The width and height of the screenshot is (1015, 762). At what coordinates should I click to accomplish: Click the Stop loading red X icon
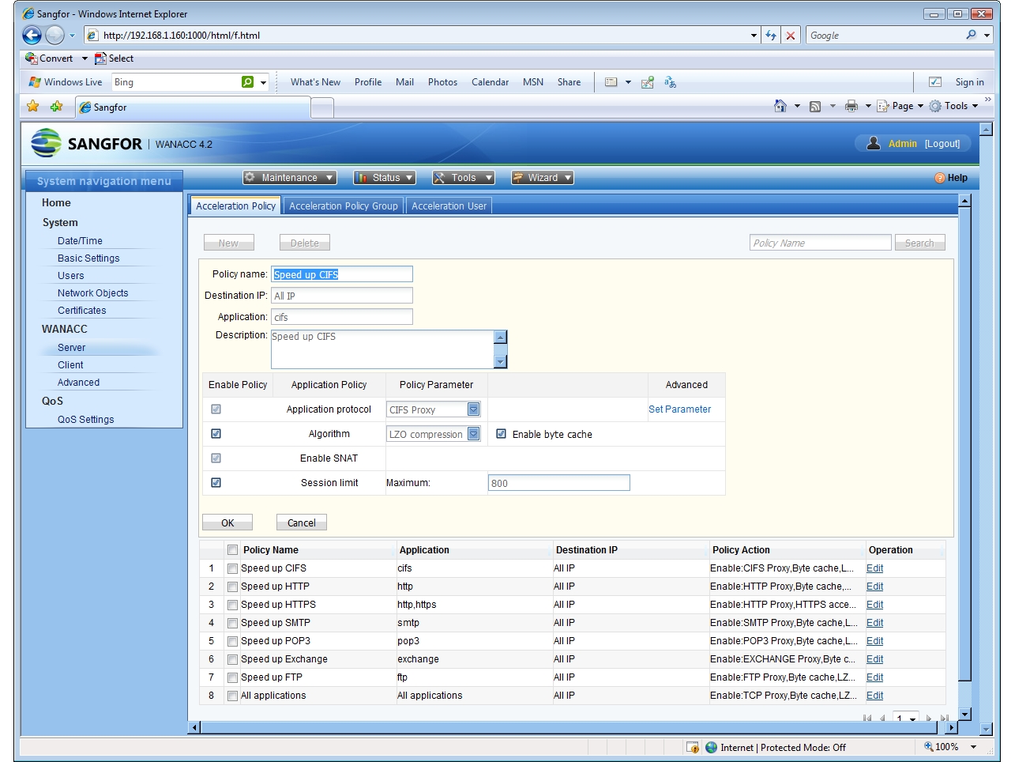point(790,35)
